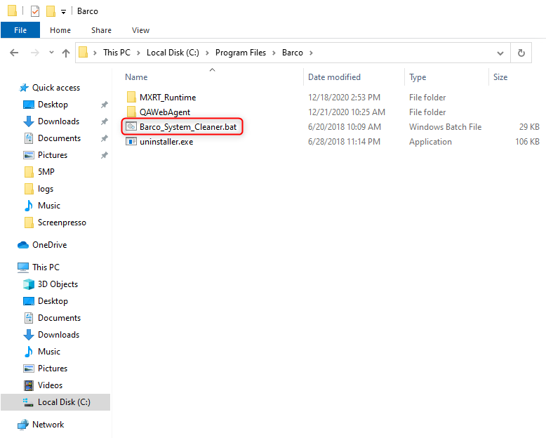The width and height of the screenshot is (546, 438).
Task: Click Barco in the address breadcrumb
Action: click(x=293, y=53)
